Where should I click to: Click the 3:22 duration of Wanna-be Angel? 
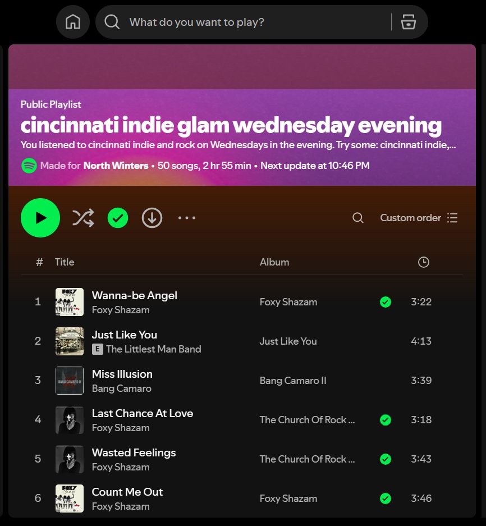(421, 301)
